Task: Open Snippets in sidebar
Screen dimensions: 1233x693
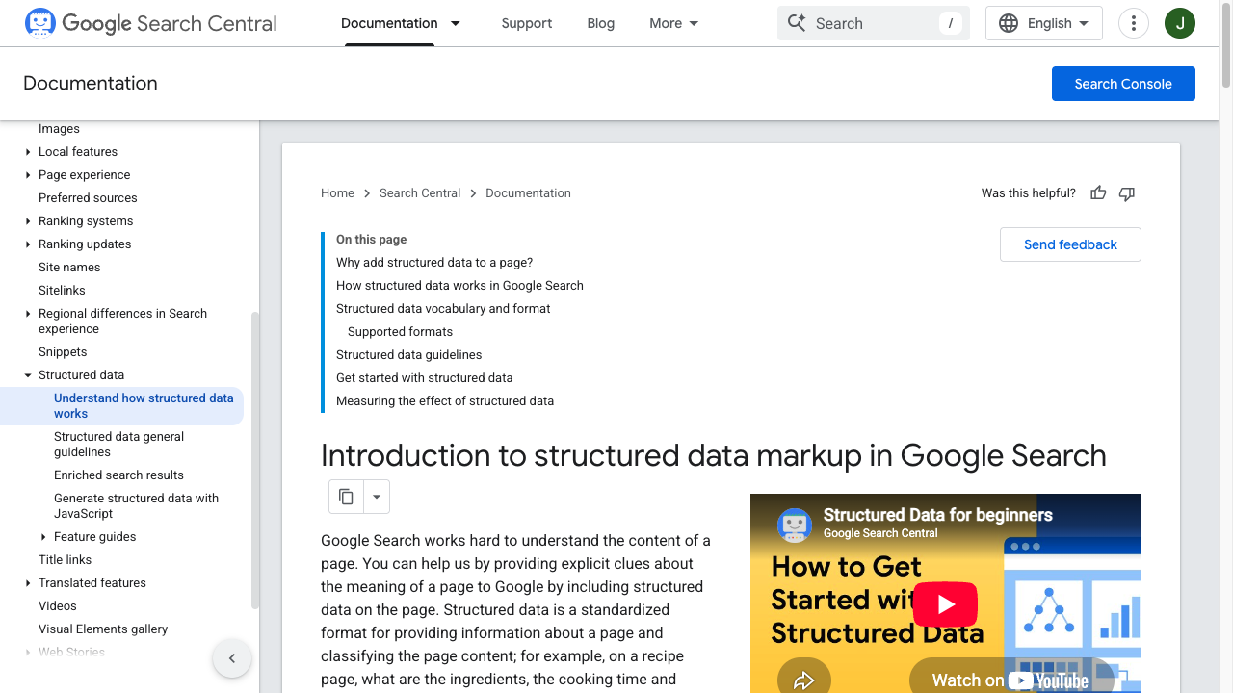Action: 63,352
